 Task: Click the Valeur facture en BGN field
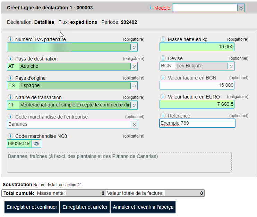click(197, 85)
